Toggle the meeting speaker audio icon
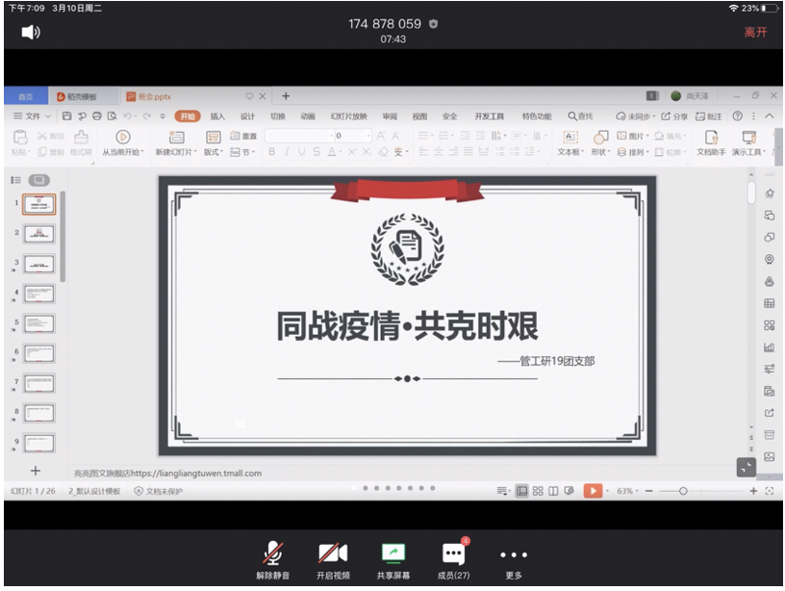785x591 pixels. coord(31,33)
